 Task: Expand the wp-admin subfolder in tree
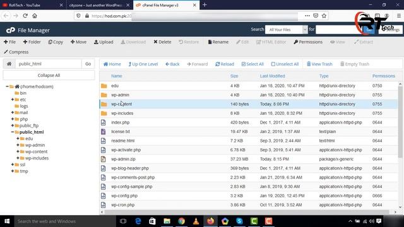point(18,145)
